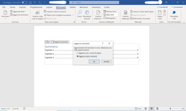
Task: Open the Undo history dropdown arrow
Action: pos(37,2)
